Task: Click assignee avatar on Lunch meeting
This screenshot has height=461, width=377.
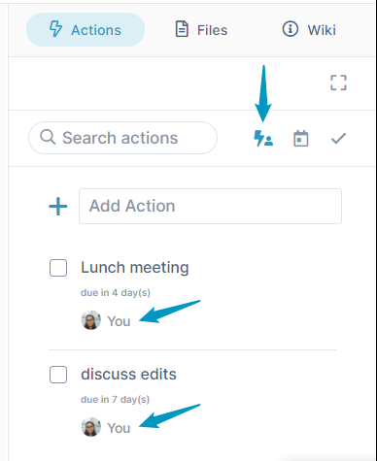Action: click(90, 320)
